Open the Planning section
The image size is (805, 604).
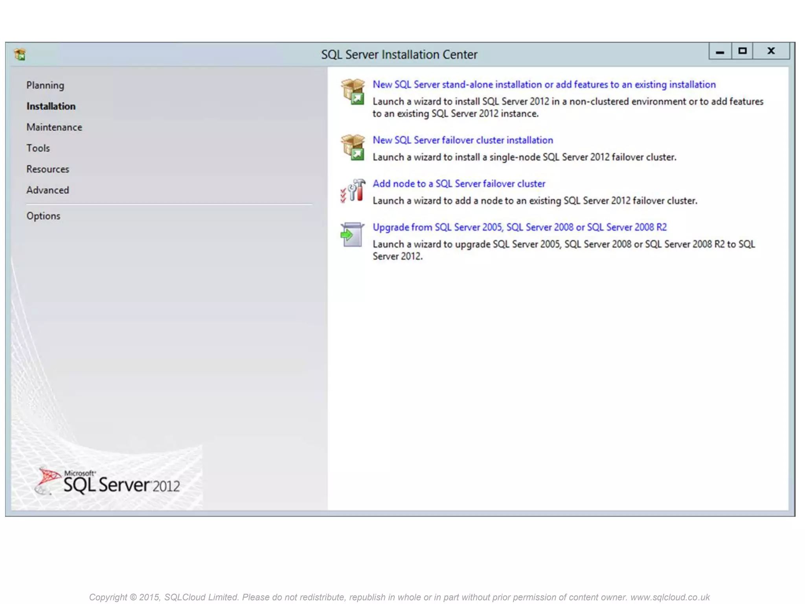click(x=45, y=85)
